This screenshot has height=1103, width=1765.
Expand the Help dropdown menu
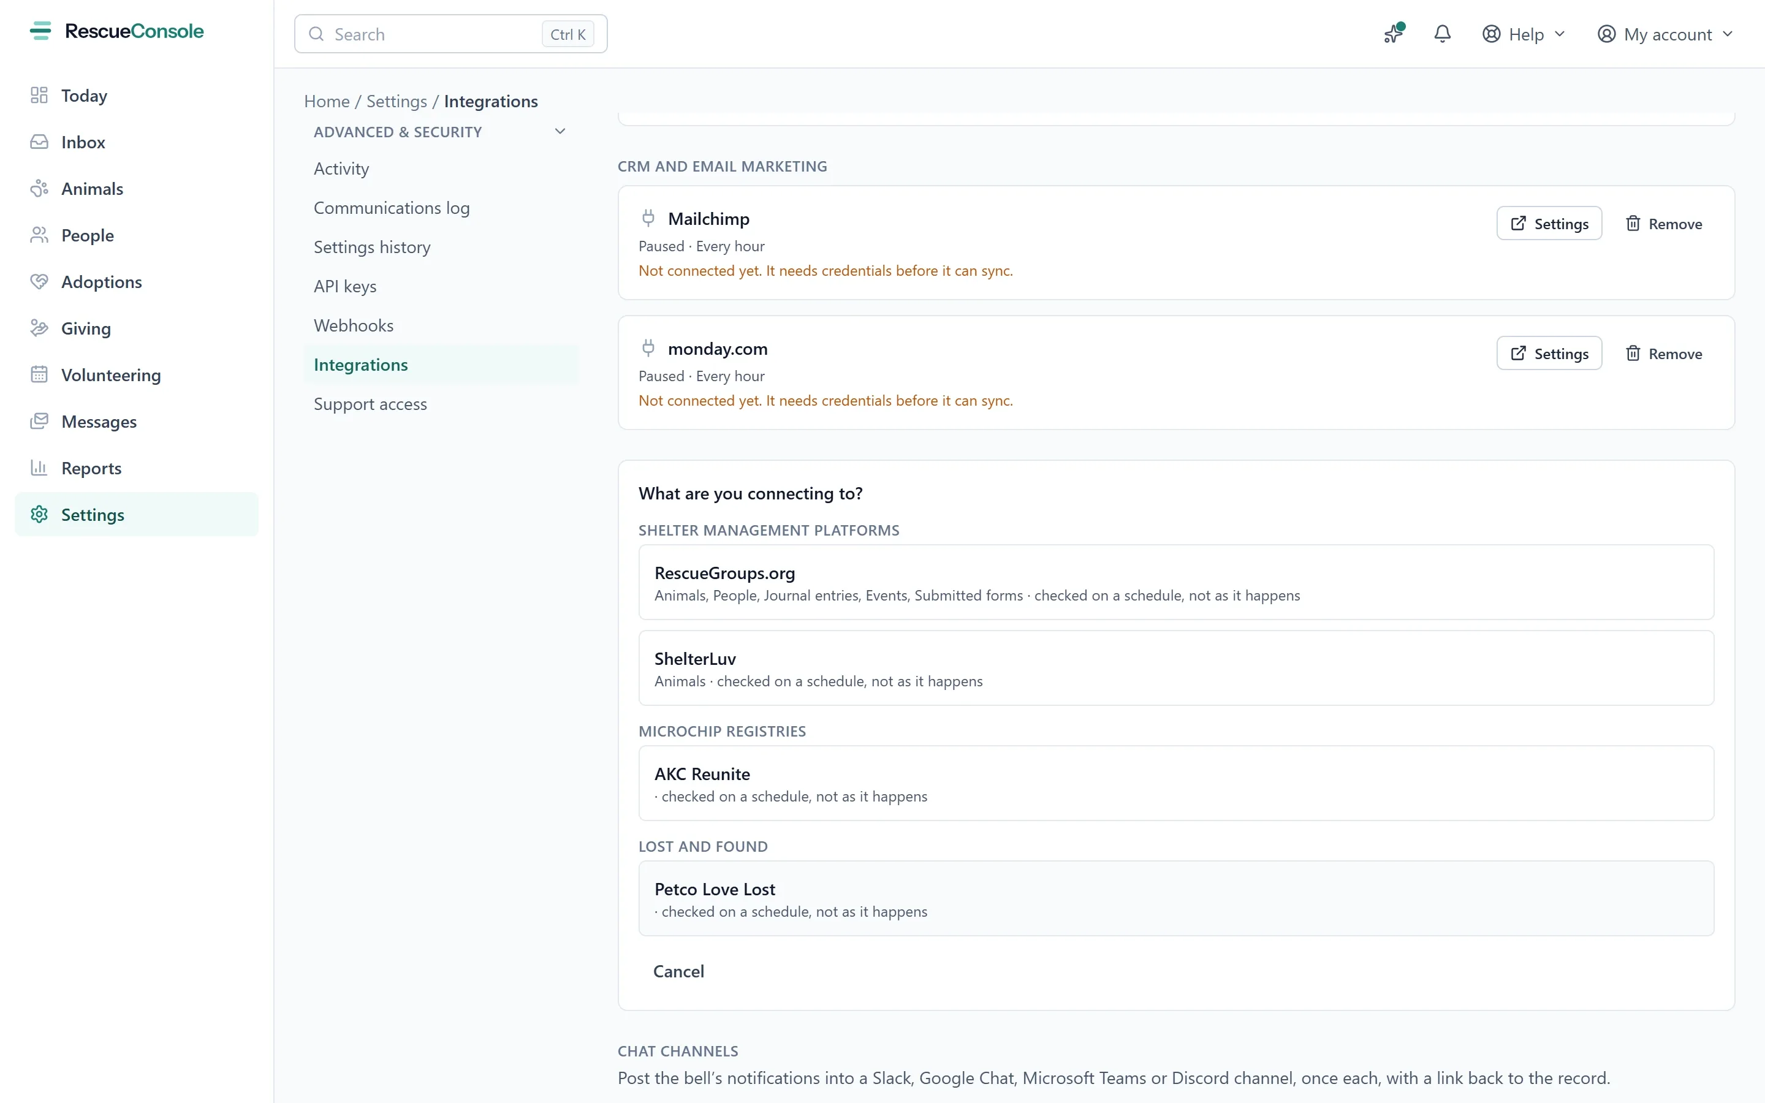coord(1524,34)
